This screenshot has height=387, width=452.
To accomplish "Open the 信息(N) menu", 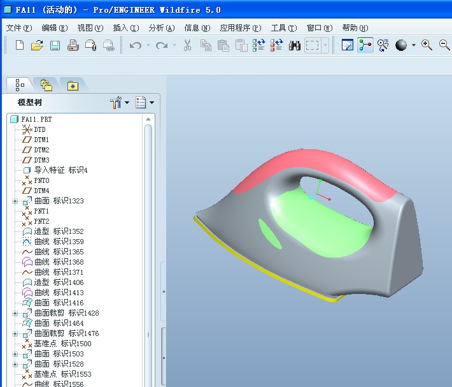I will pyautogui.click(x=197, y=28).
